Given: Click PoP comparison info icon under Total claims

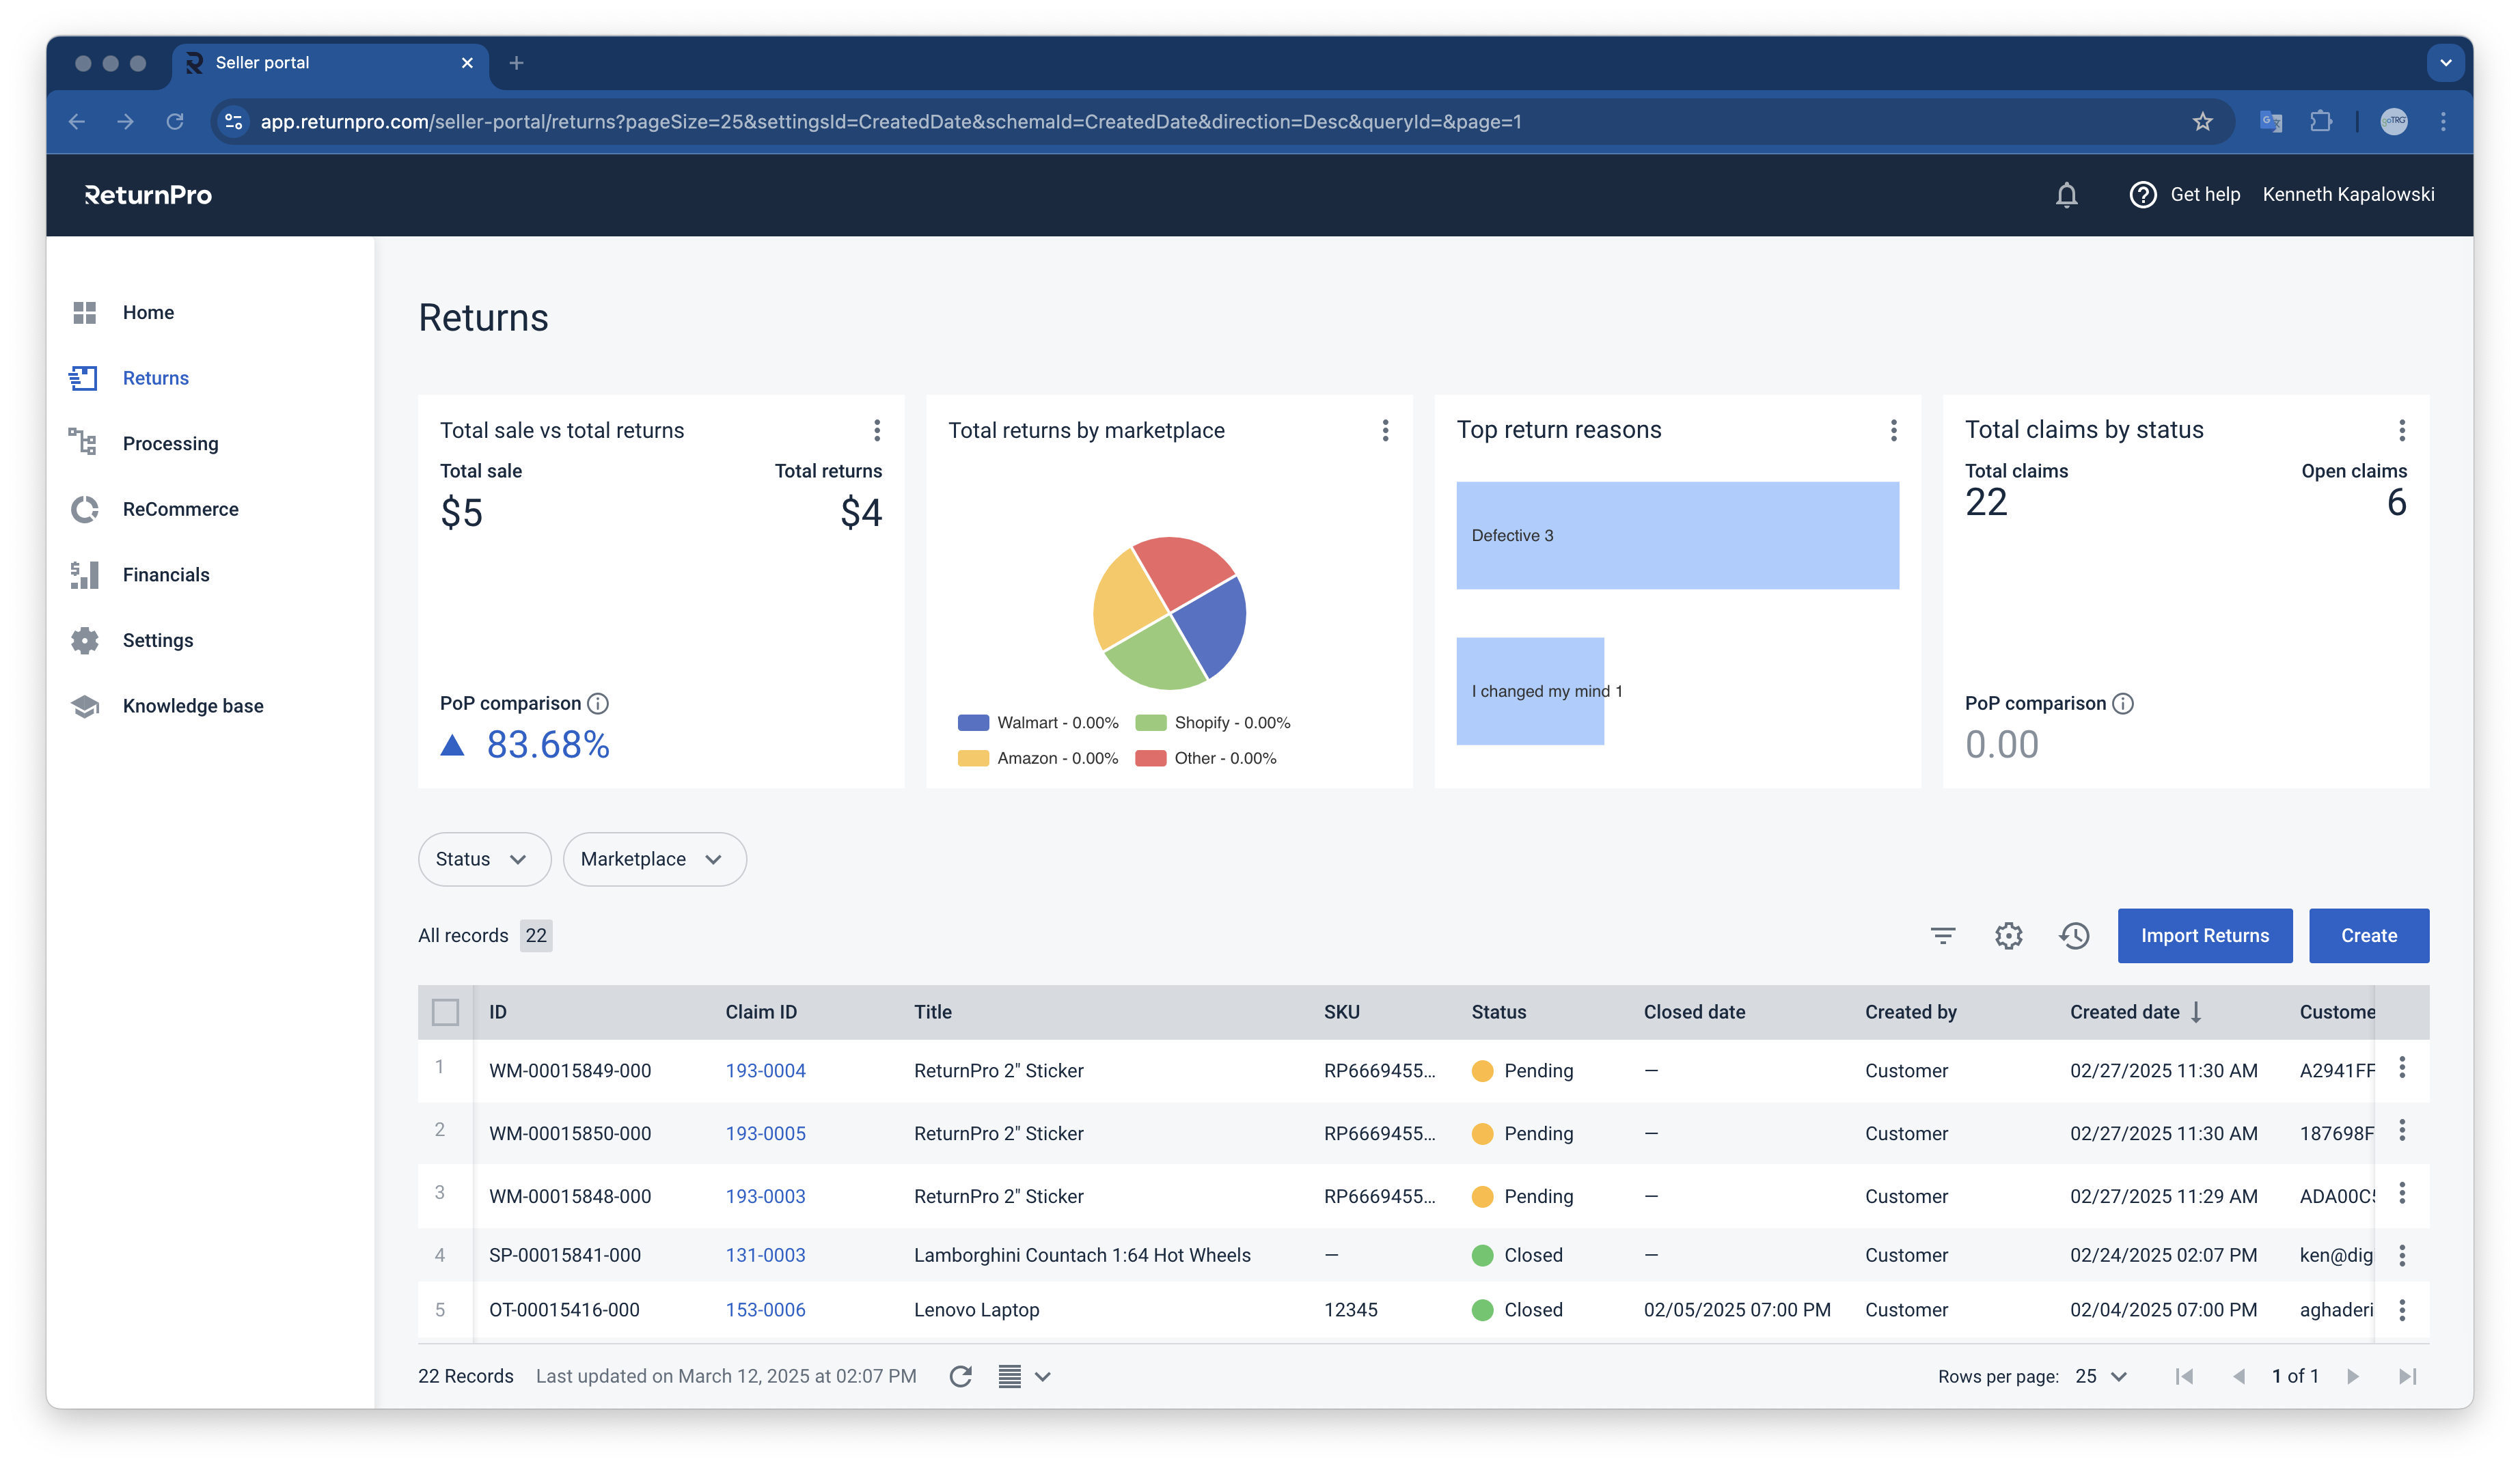Looking at the screenshot, I should (x=2122, y=704).
